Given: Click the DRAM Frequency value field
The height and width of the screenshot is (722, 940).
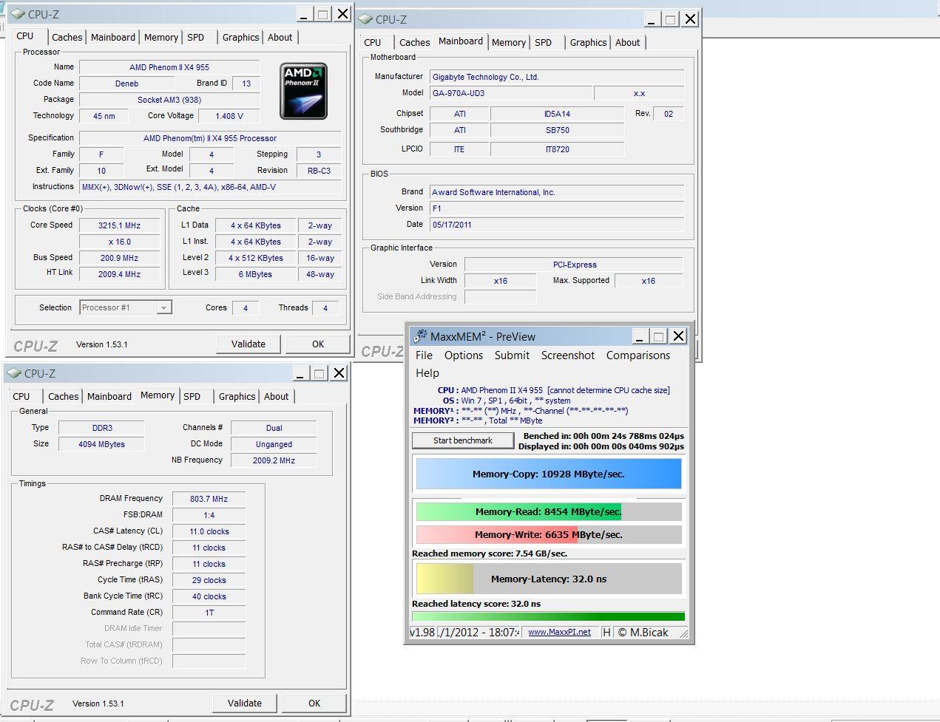Looking at the screenshot, I should tap(209, 499).
